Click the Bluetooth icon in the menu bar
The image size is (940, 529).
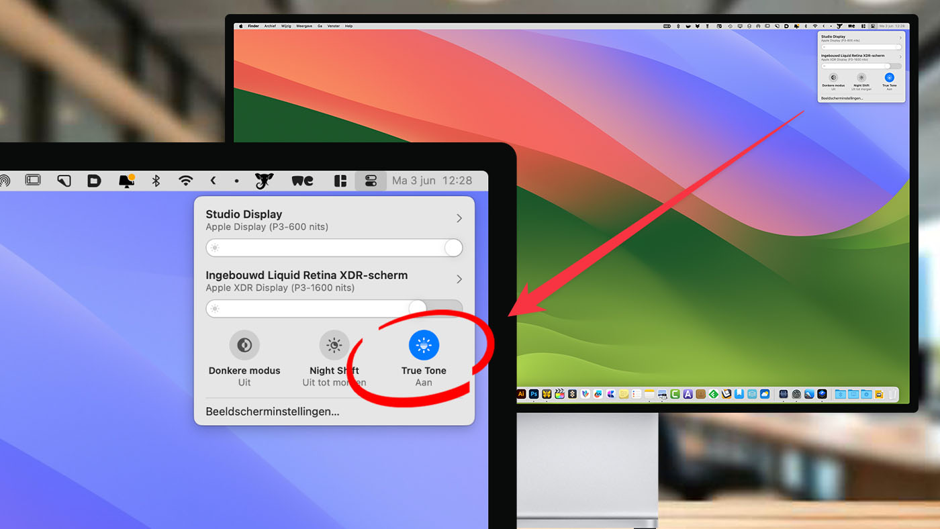pos(155,180)
